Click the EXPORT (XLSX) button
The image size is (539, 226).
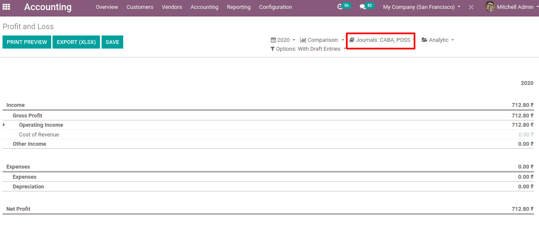tap(76, 42)
